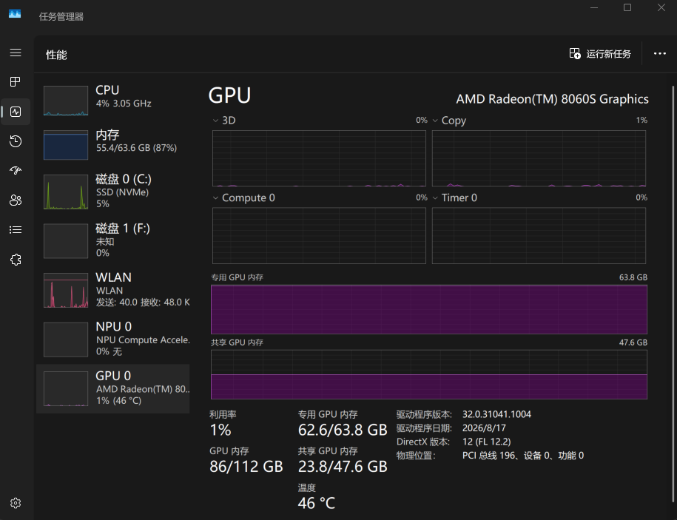
Task: Open the App history page icon
Action: (x=16, y=141)
